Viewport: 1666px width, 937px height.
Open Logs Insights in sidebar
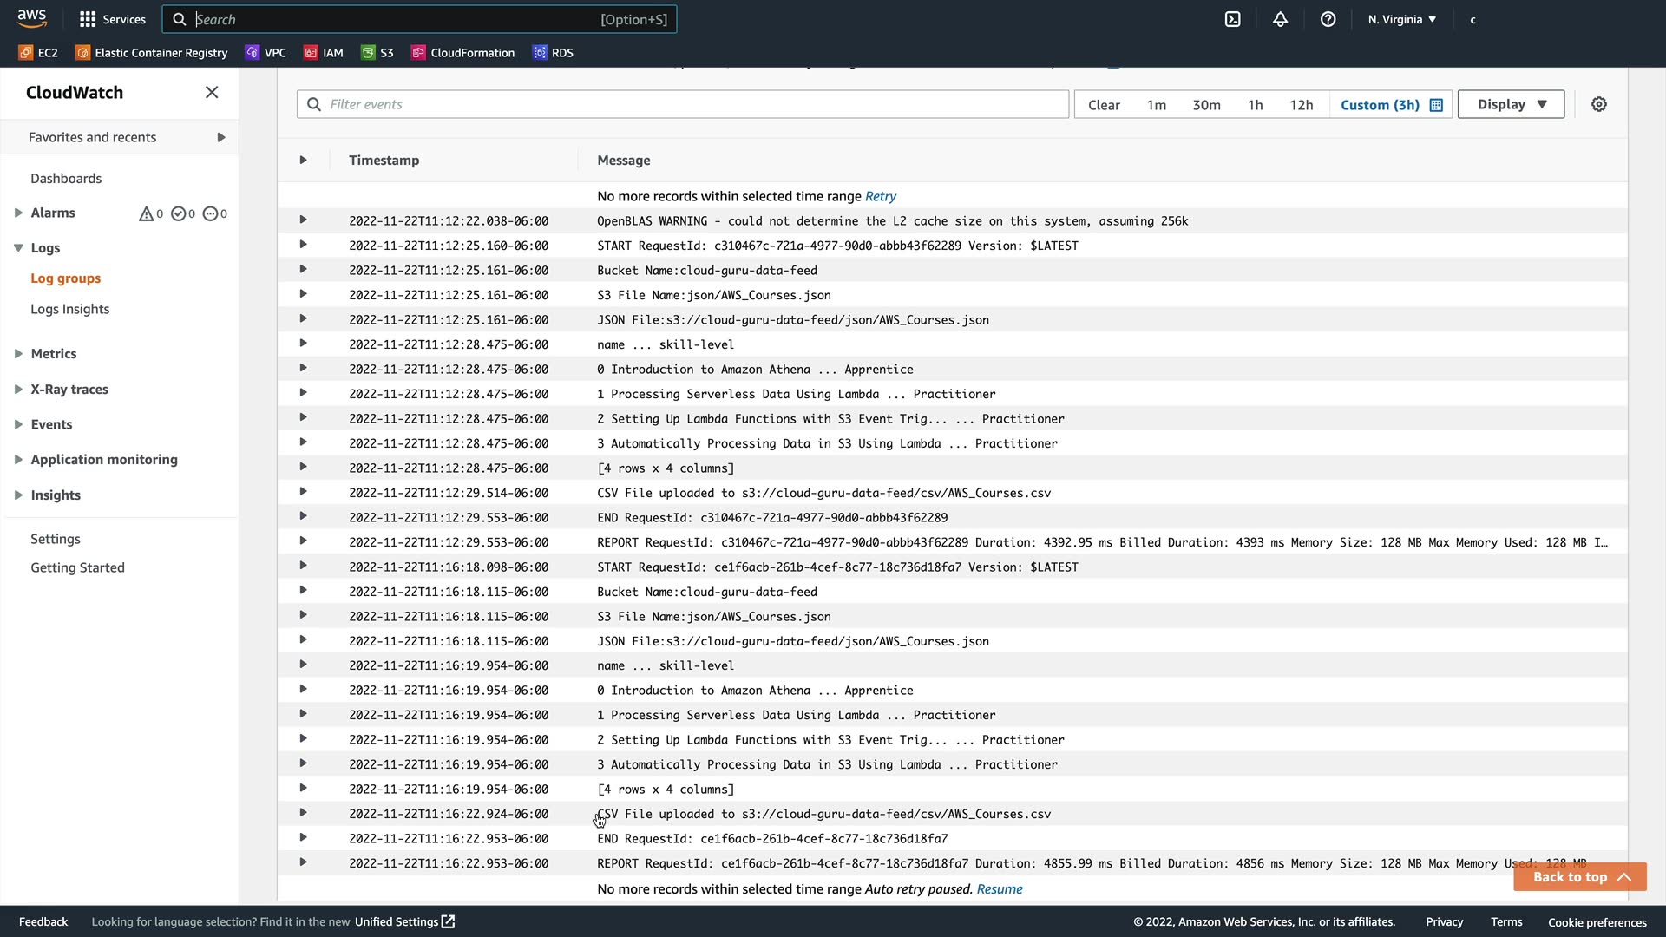click(x=69, y=310)
